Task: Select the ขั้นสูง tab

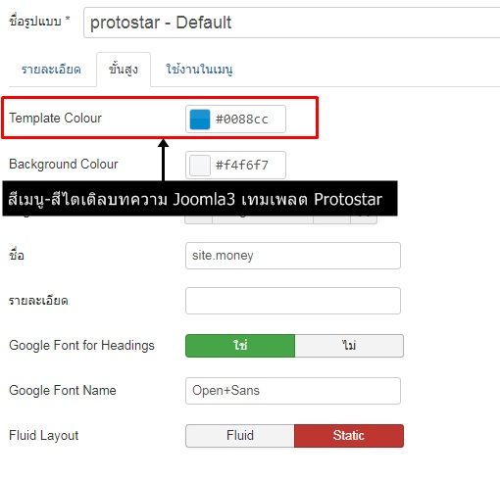Action: coord(124,70)
